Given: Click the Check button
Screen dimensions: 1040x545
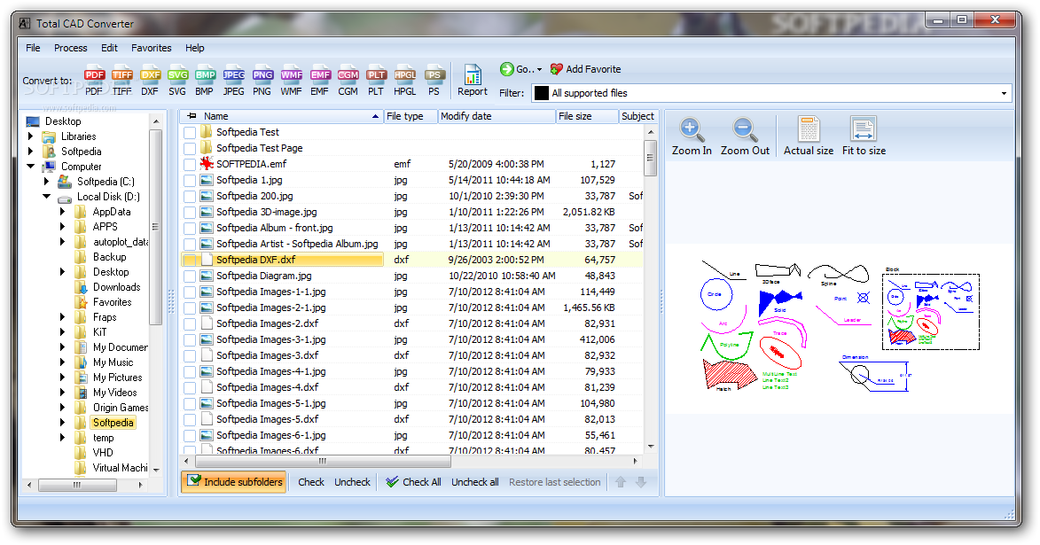Looking at the screenshot, I should coord(311,482).
